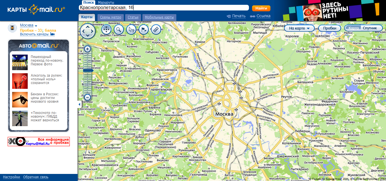Switch to Карта map view

tap(354, 28)
